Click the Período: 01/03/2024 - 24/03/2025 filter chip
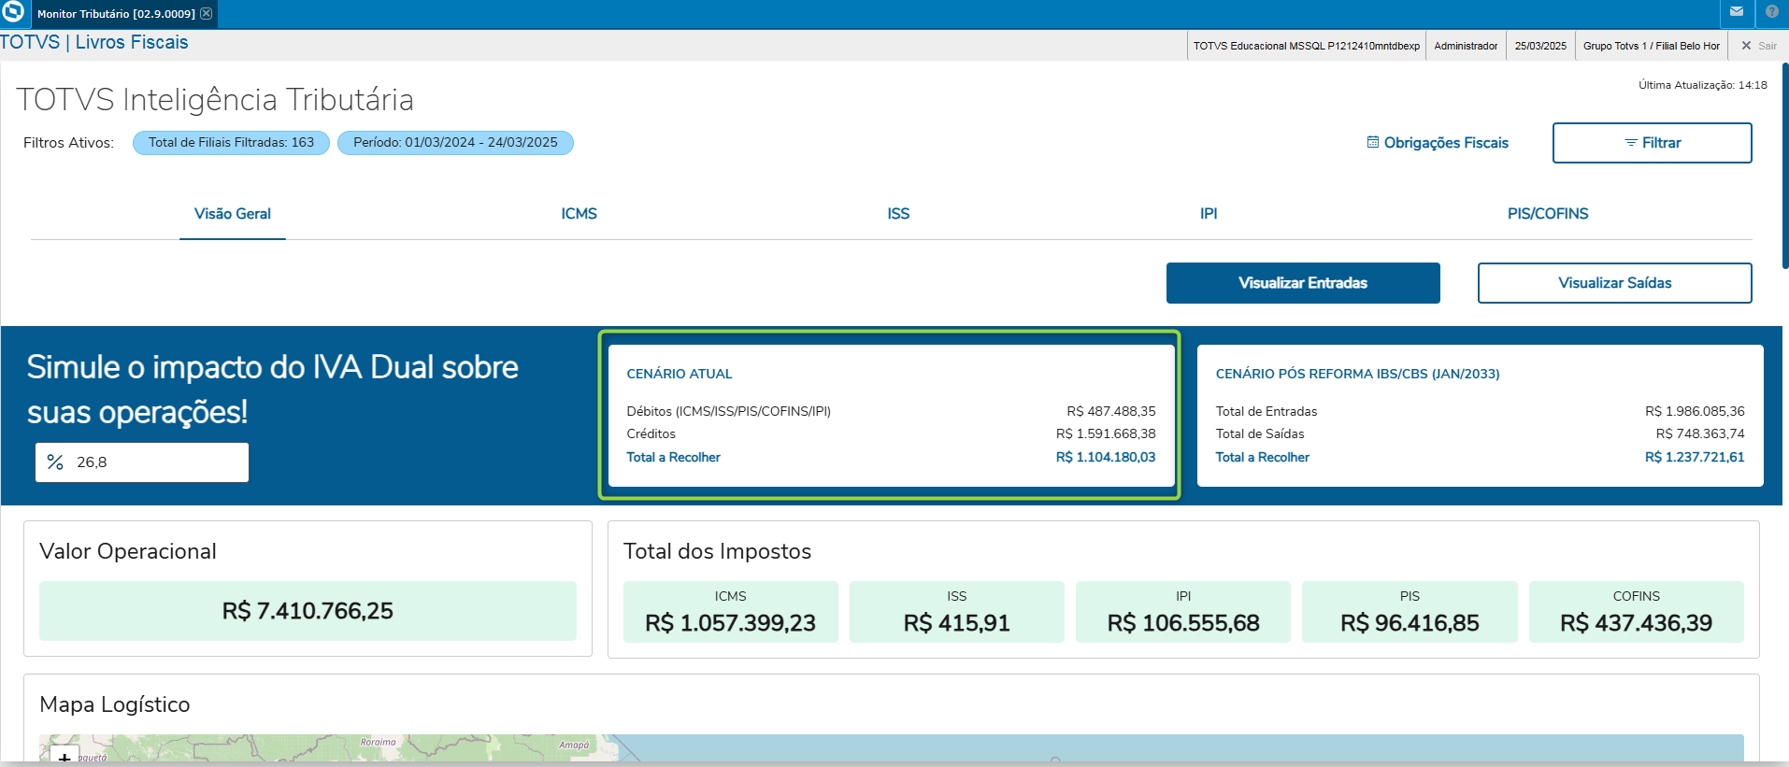The width and height of the screenshot is (1789, 767). [455, 143]
